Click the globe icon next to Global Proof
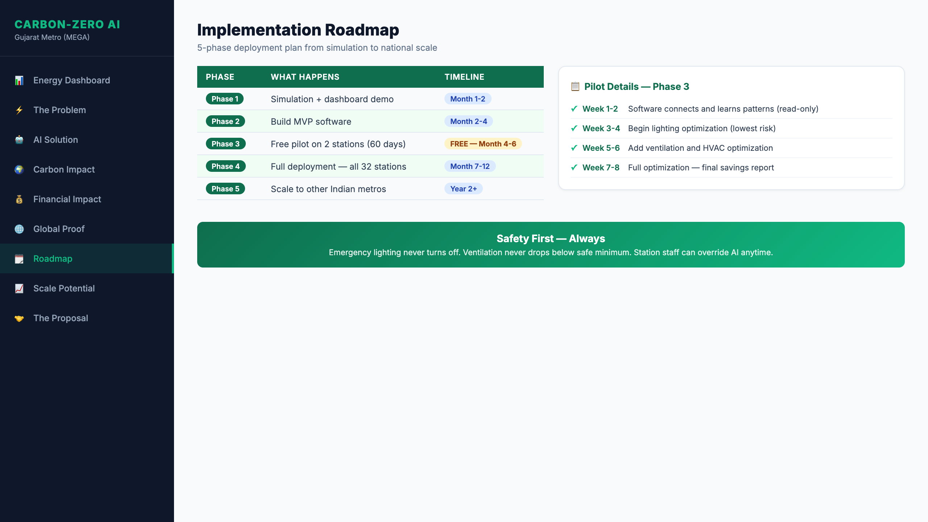 [x=20, y=229]
